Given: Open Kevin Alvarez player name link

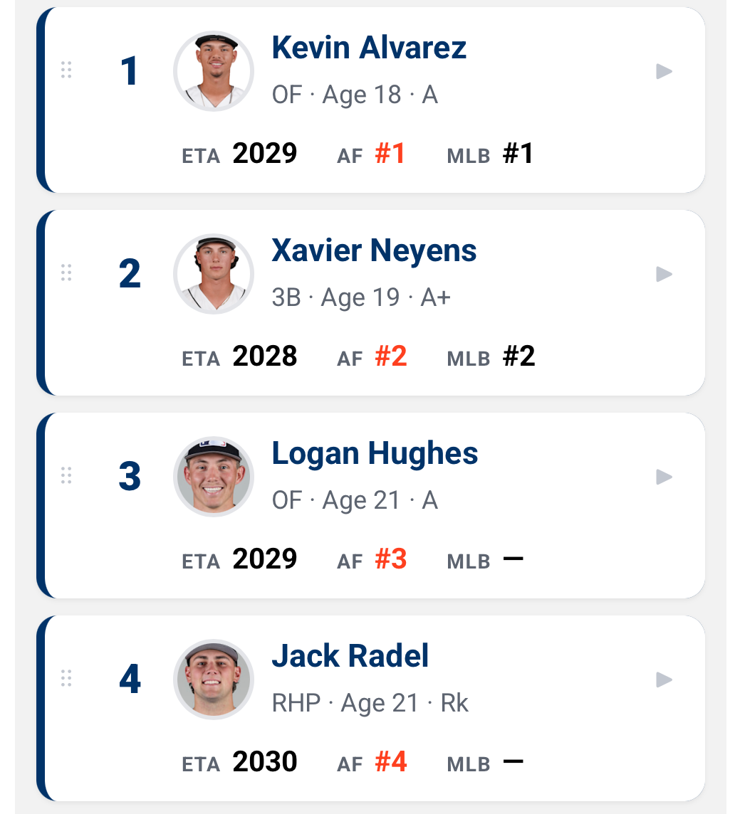Looking at the screenshot, I should pos(369,48).
